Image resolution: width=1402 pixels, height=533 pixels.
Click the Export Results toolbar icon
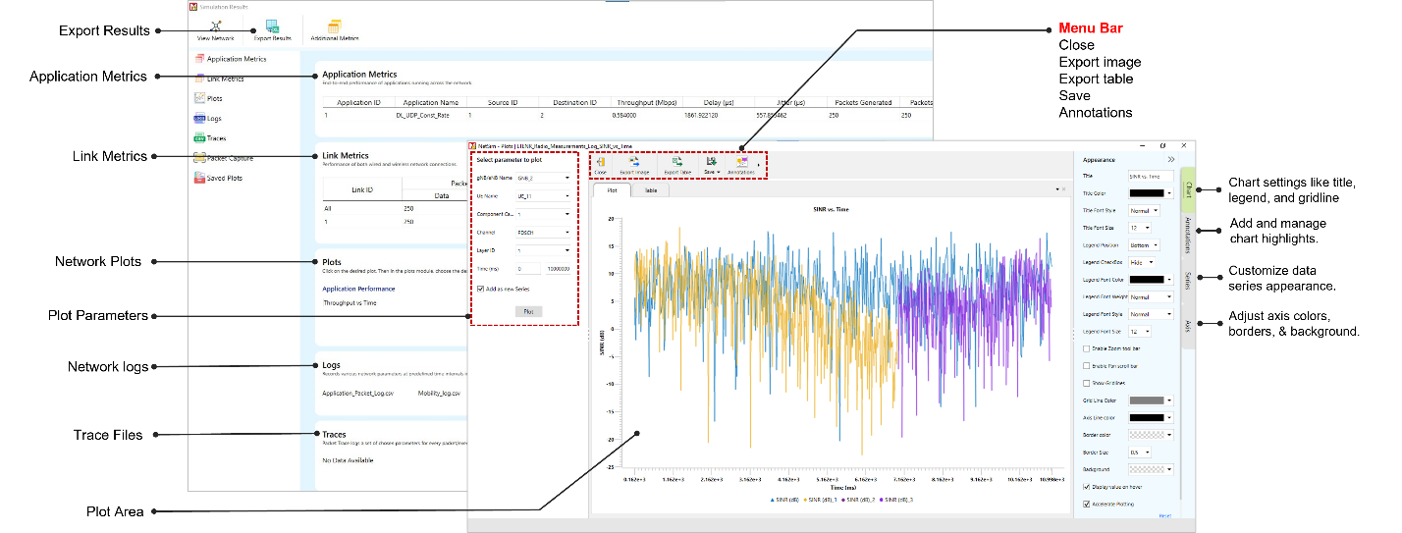(x=272, y=27)
